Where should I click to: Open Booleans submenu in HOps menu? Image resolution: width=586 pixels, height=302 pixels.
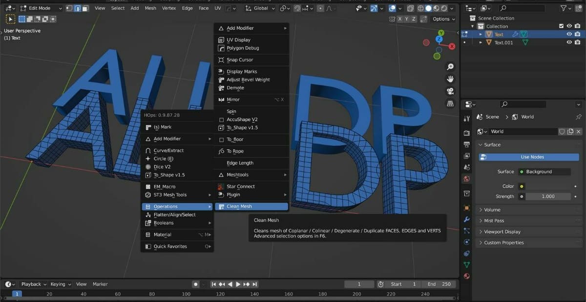[177, 223]
